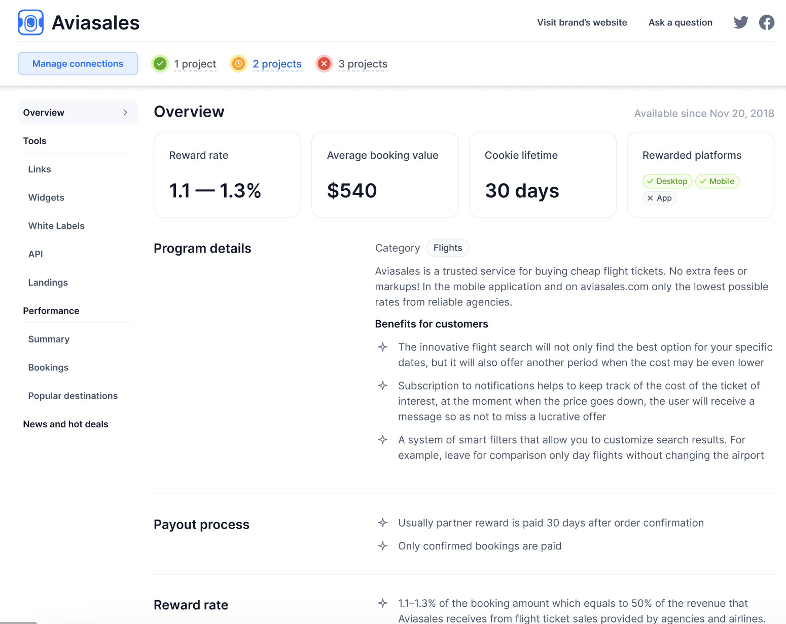Click the star bullet beside 1.1–1.3% of booking
786x624 pixels.
point(383,603)
